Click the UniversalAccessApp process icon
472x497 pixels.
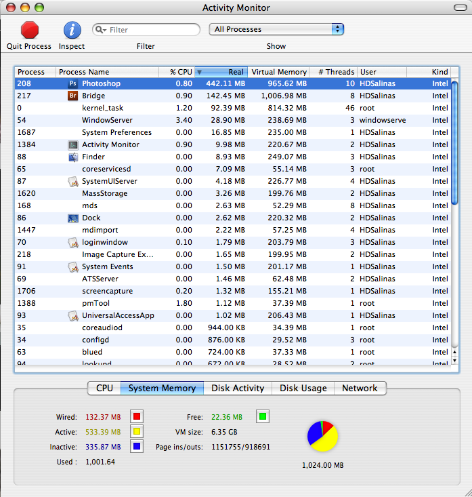pyautogui.click(x=73, y=316)
